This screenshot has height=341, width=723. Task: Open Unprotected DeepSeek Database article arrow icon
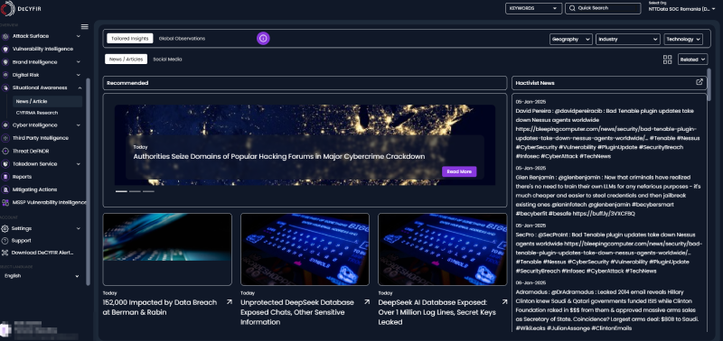click(x=367, y=302)
